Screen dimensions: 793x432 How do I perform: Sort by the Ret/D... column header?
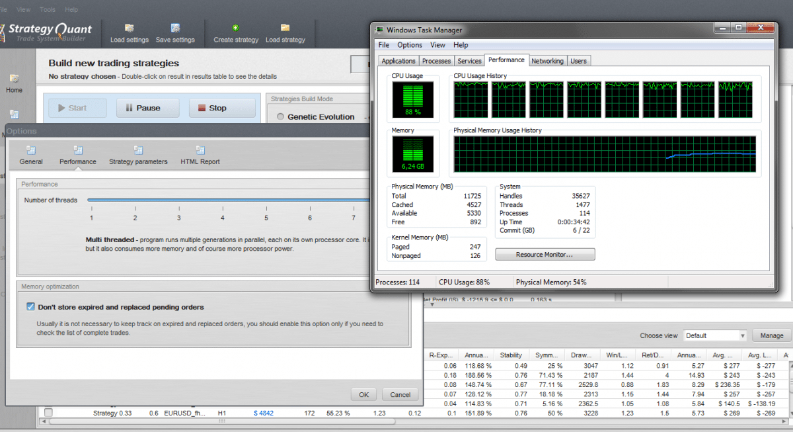click(x=654, y=355)
